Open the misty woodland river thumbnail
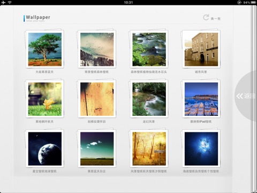Screen dimensions: 257x193 149,99
